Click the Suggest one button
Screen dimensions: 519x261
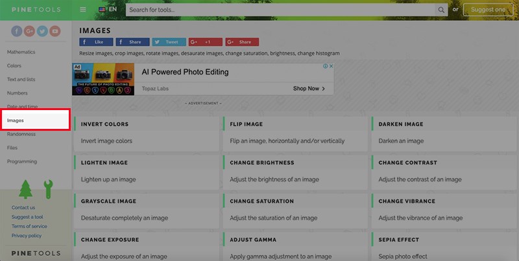(489, 10)
